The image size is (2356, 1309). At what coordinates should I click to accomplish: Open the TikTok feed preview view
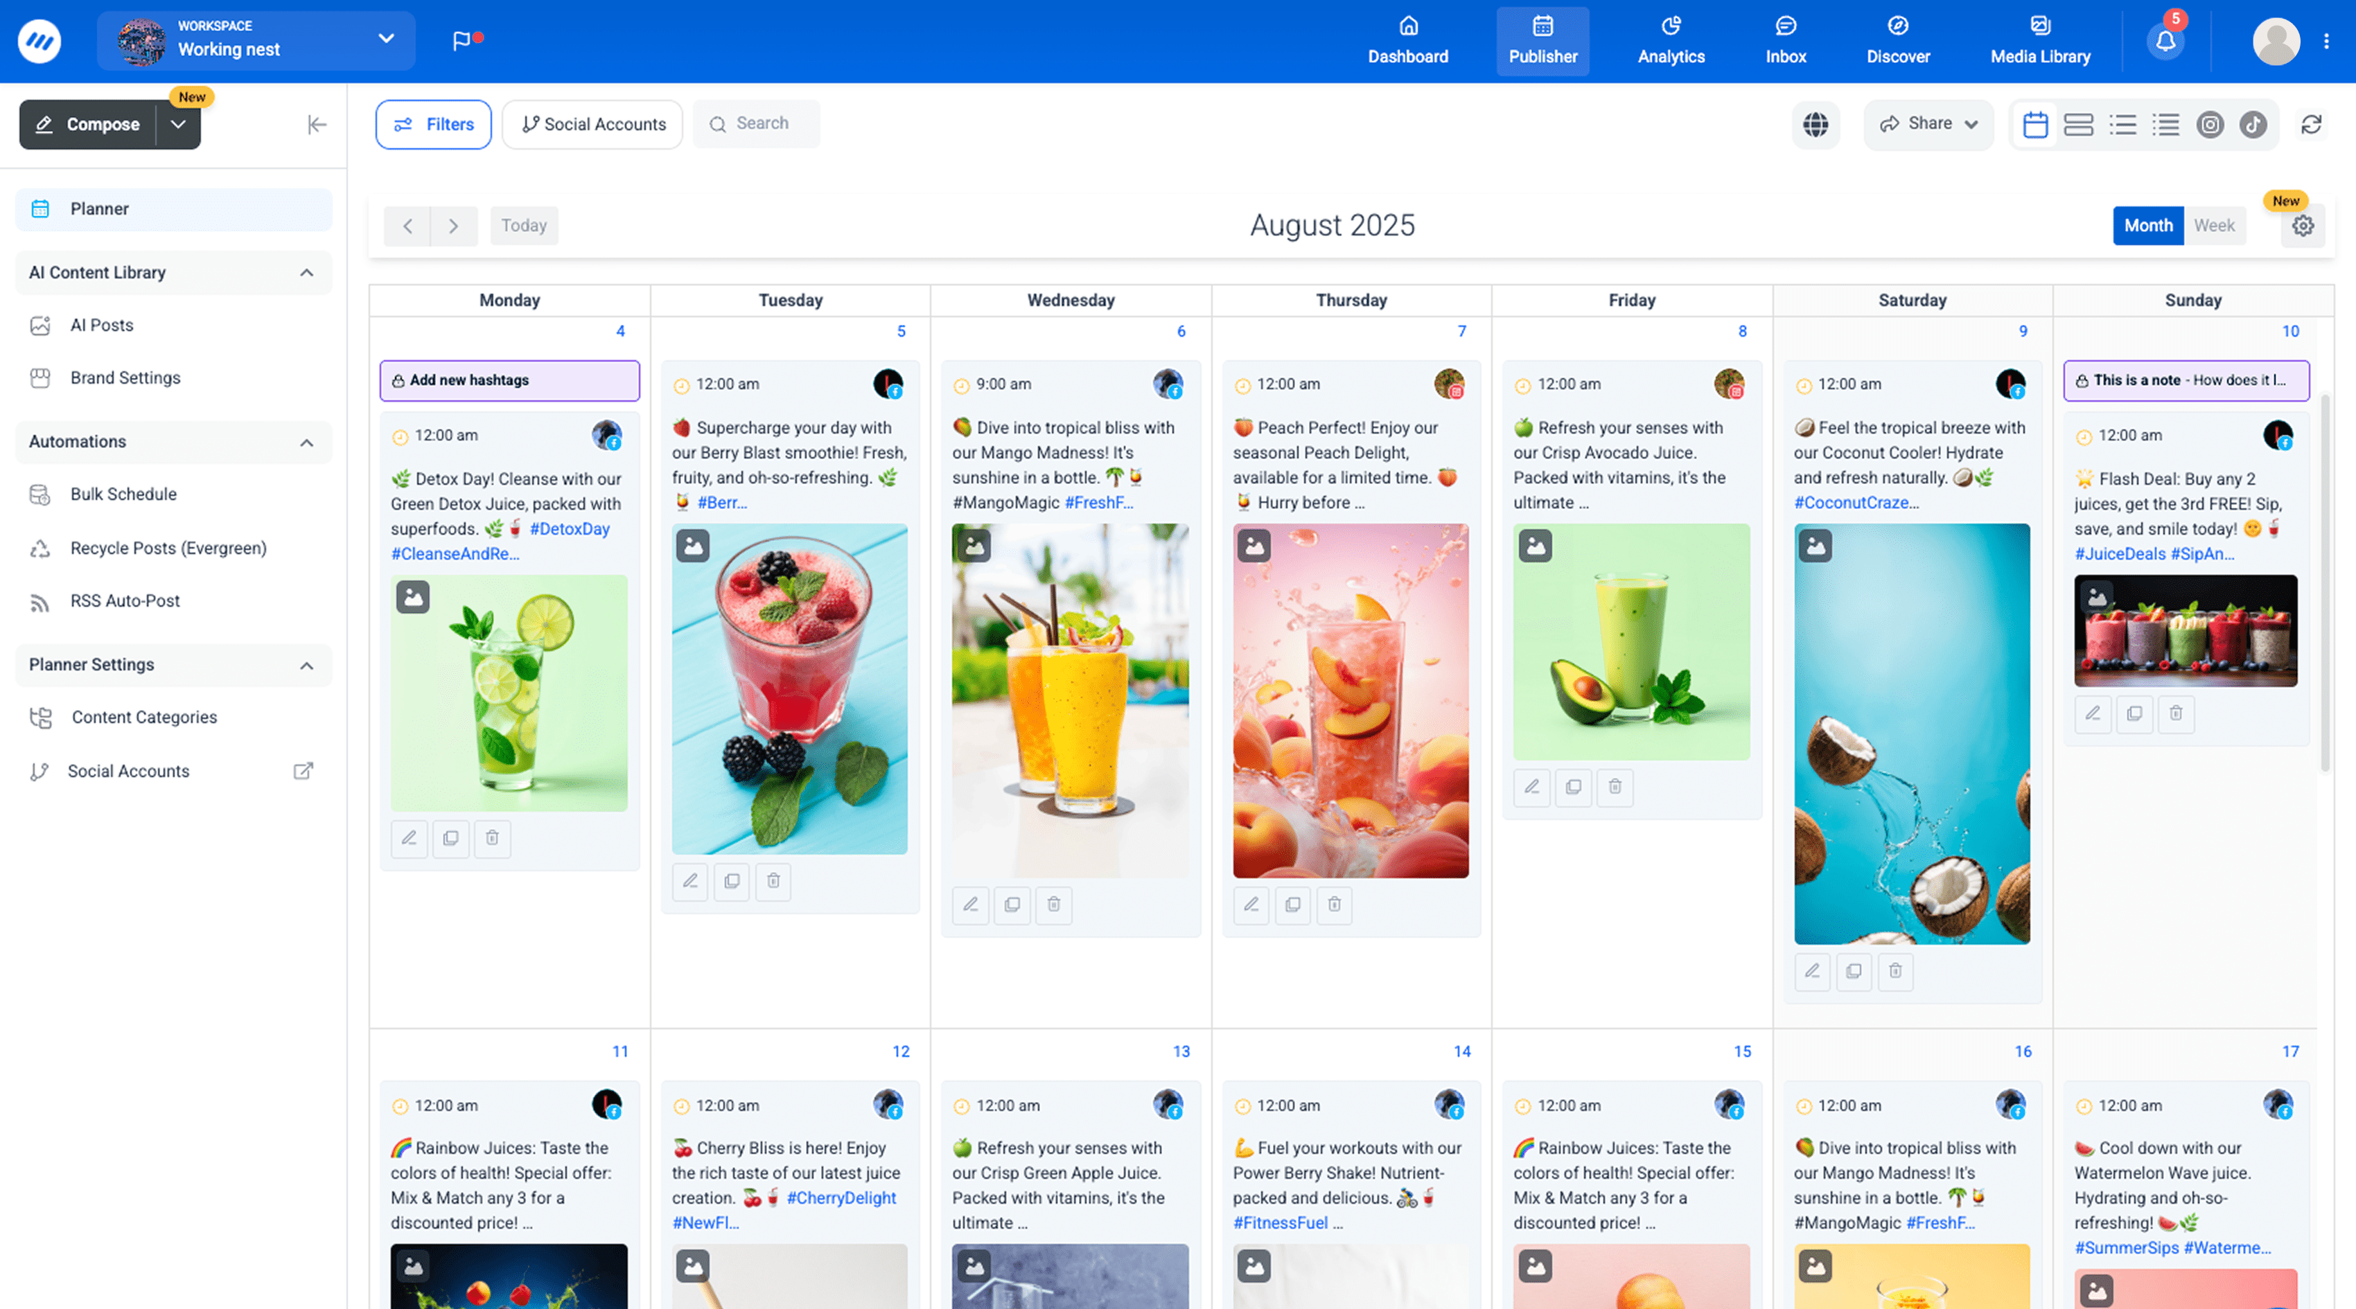coord(2253,124)
